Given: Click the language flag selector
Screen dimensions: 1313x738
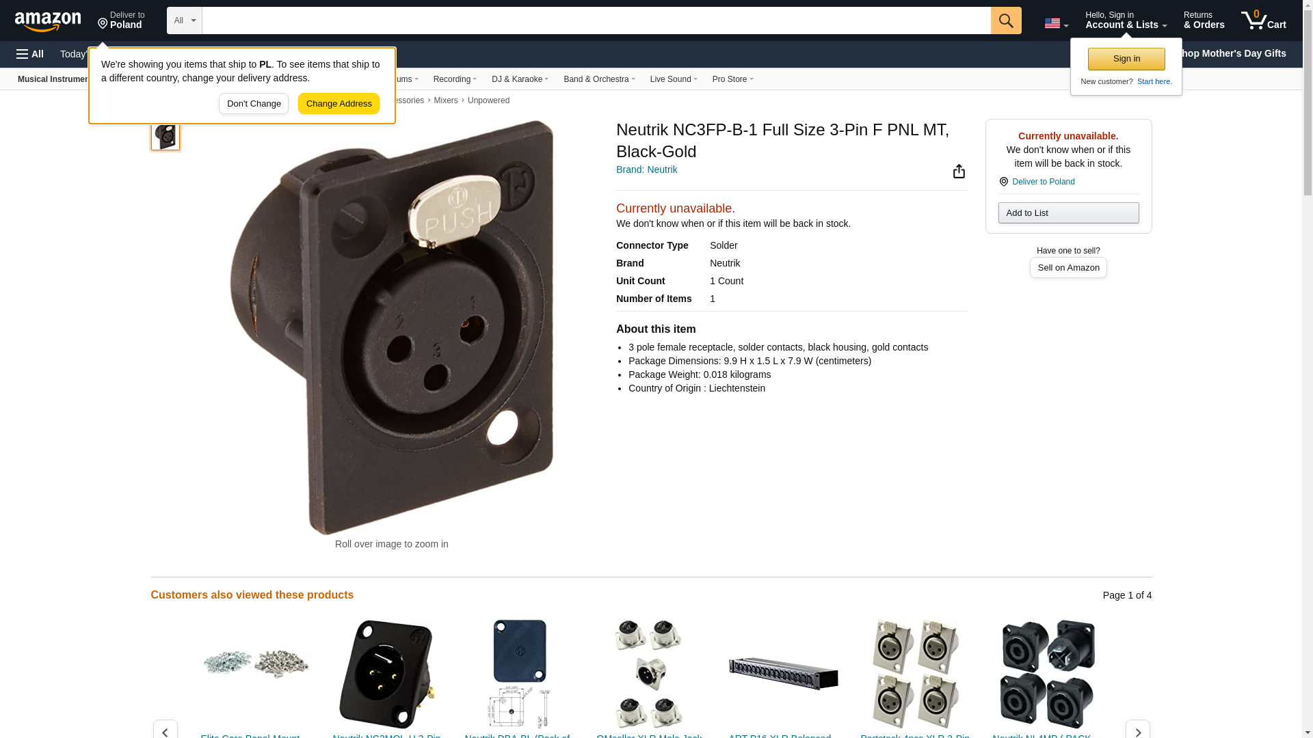Looking at the screenshot, I should coord(1056,23).
